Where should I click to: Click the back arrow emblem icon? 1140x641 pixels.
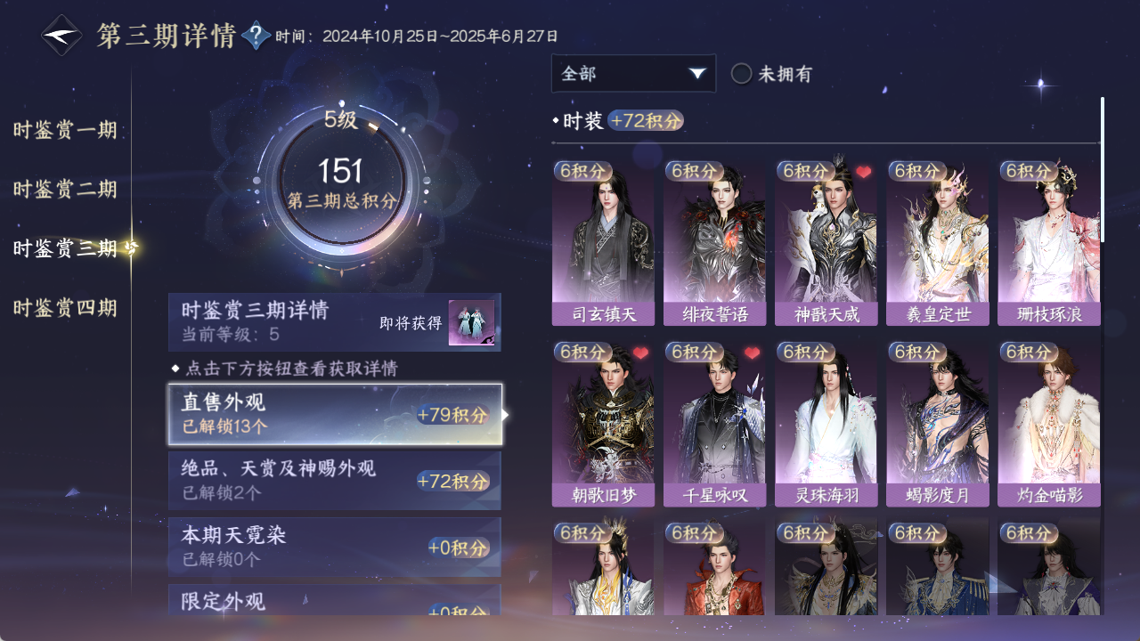point(62,36)
